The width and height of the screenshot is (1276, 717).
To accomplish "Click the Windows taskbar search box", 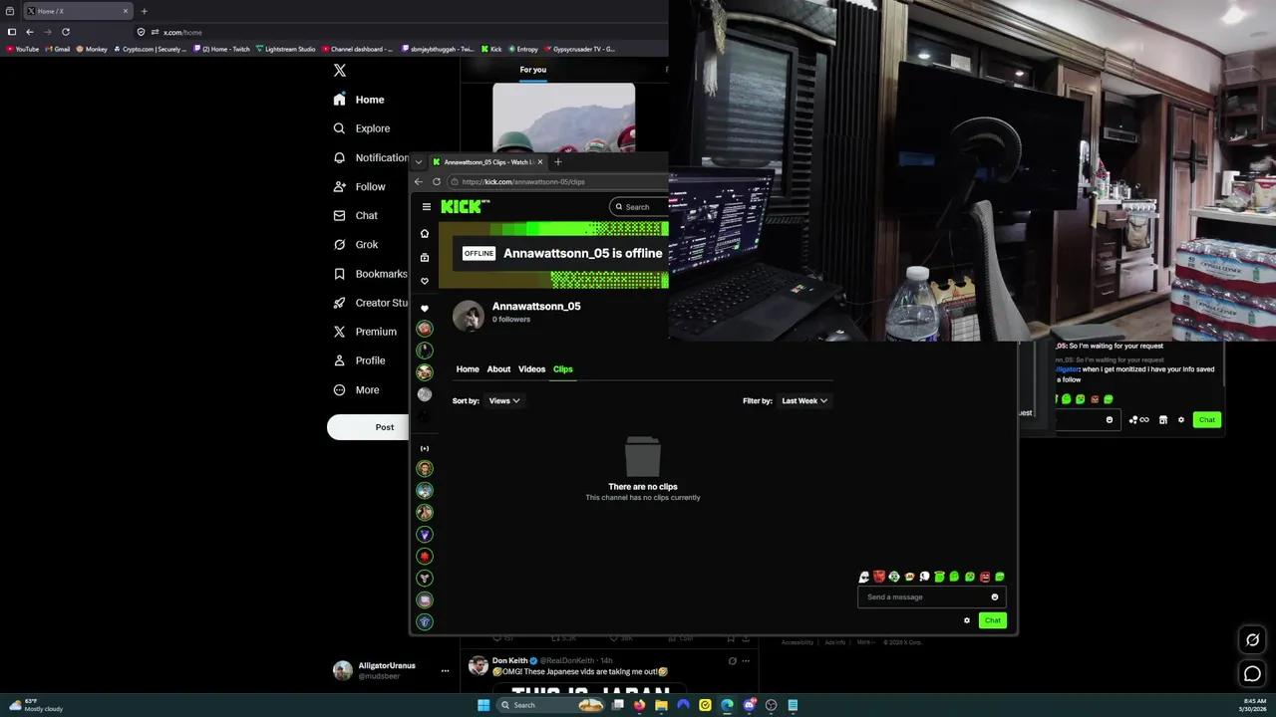I will (x=552, y=705).
